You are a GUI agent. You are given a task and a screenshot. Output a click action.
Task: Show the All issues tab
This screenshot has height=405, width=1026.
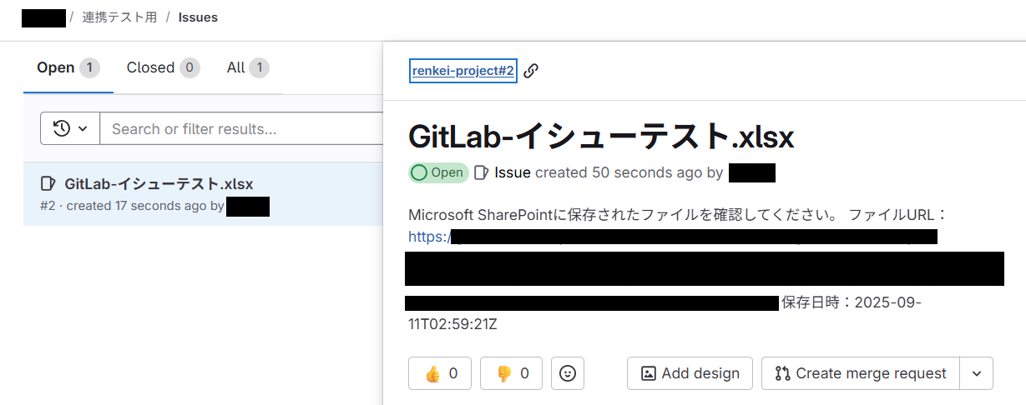236,67
